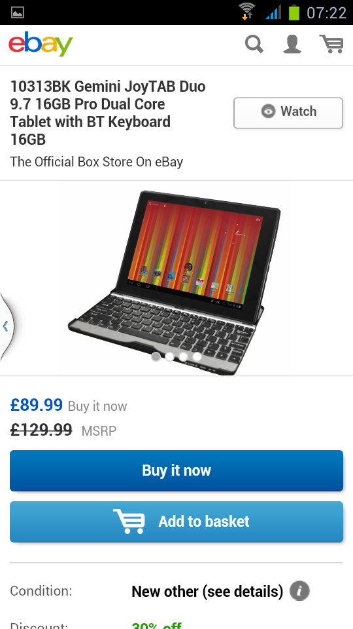
Task: Open The Official Box Store On eBay
Action: (97, 162)
